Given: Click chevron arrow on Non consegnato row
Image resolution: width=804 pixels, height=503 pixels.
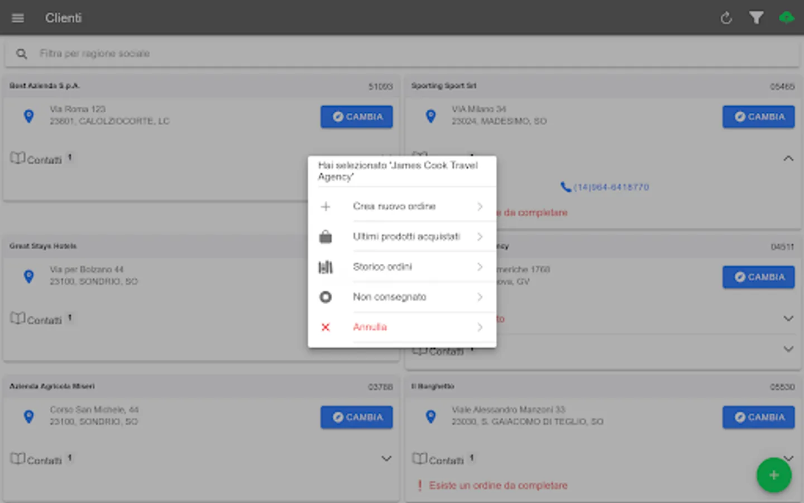Looking at the screenshot, I should point(480,297).
